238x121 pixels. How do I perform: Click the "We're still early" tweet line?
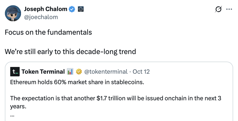pyautogui.click(x=70, y=51)
